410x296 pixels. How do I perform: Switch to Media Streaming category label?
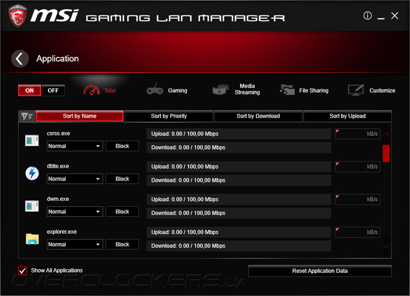pyautogui.click(x=247, y=89)
